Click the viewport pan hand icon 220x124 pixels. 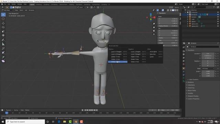tap(154, 27)
